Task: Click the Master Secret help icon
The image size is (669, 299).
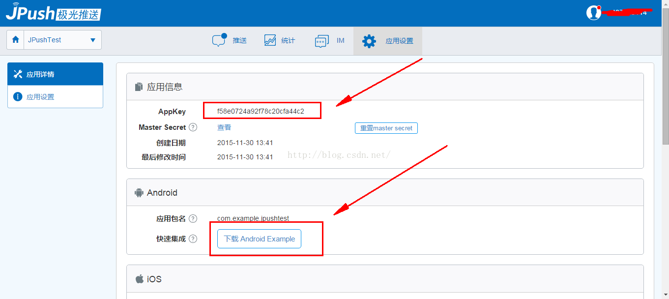Action: (193, 127)
